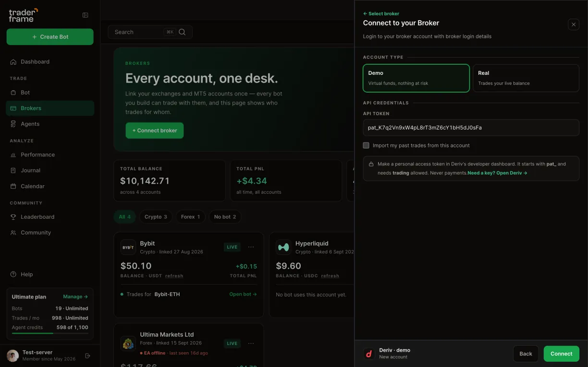The width and height of the screenshot is (588, 367).
Task: Click the lock icon in info note
Action: pyautogui.click(x=371, y=164)
